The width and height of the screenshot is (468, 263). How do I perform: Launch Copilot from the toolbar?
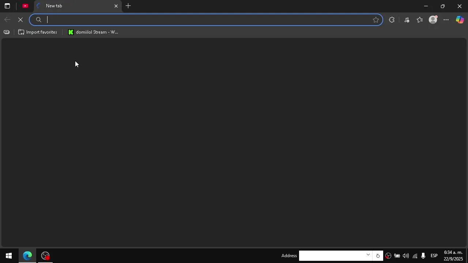tap(460, 20)
